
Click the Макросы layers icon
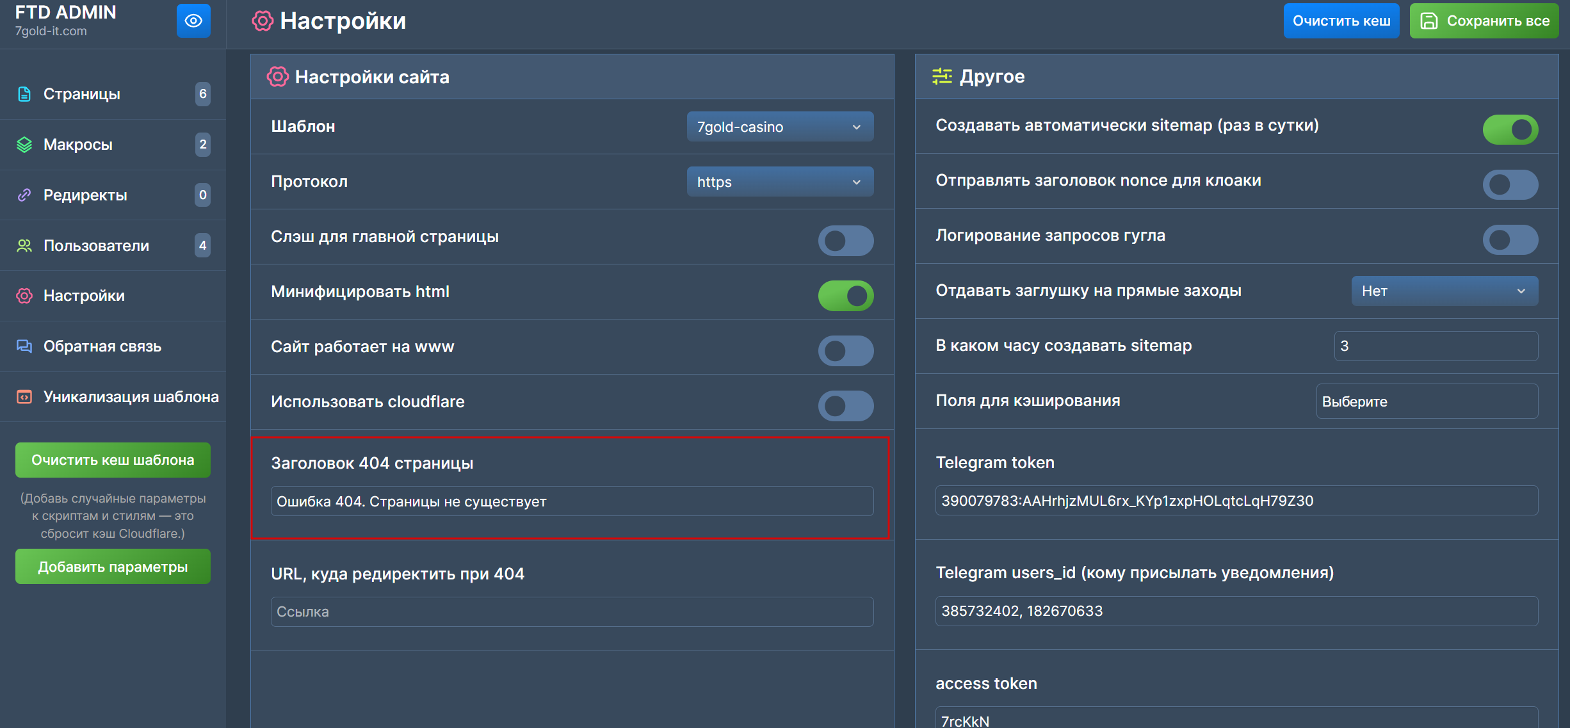click(24, 145)
